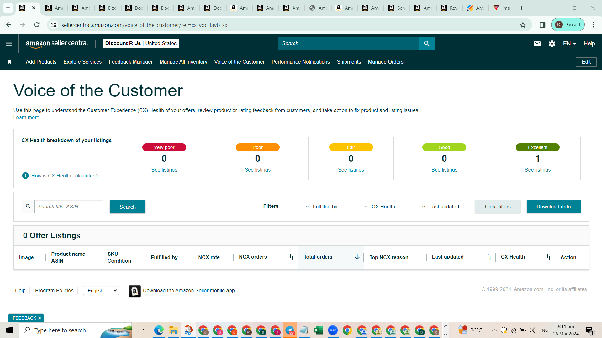See listings under Fair
The width and height of the screenshot is (602, 338).
coord(351,170)
